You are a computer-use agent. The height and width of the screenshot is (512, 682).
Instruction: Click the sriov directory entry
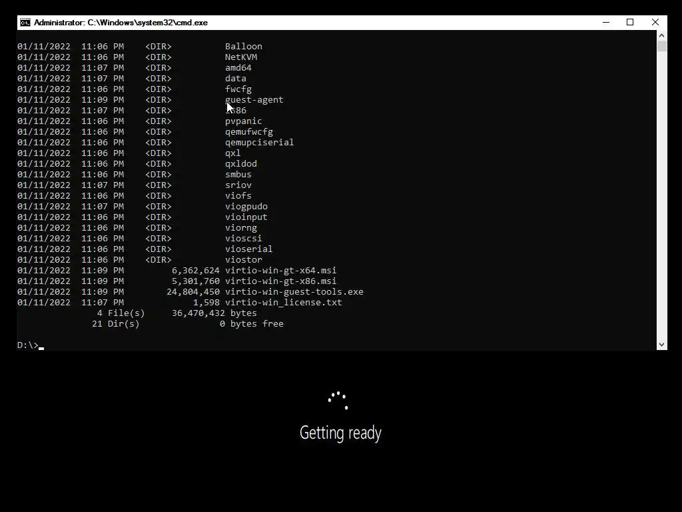[x=238, y=185]
